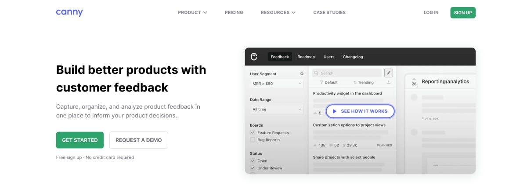Image resolution: width=527 pixels, height=190 pixels.
Task: Switch to the Roadmap tab
Action: 306,57
